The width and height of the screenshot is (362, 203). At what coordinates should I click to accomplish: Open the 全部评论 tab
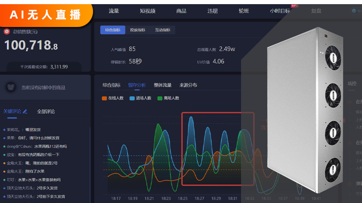click(x=46, y=112)
